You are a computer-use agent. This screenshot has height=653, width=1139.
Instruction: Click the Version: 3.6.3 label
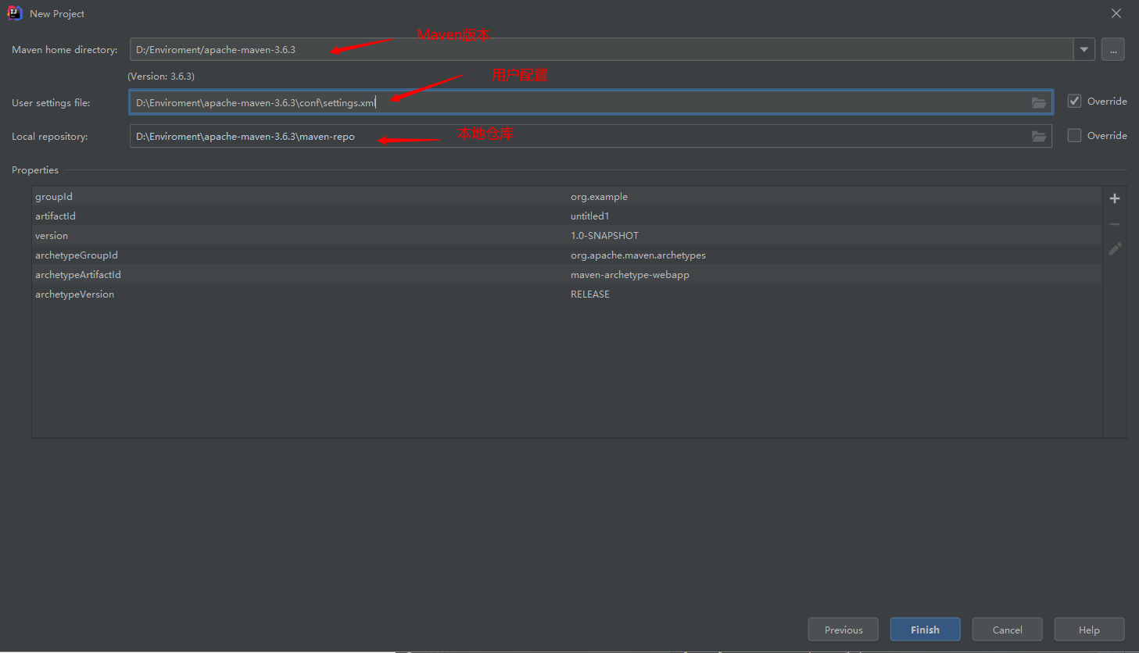point(161,77)
